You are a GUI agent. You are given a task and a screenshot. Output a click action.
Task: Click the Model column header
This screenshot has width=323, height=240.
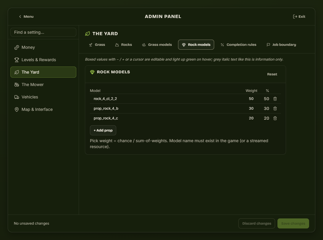95,91
